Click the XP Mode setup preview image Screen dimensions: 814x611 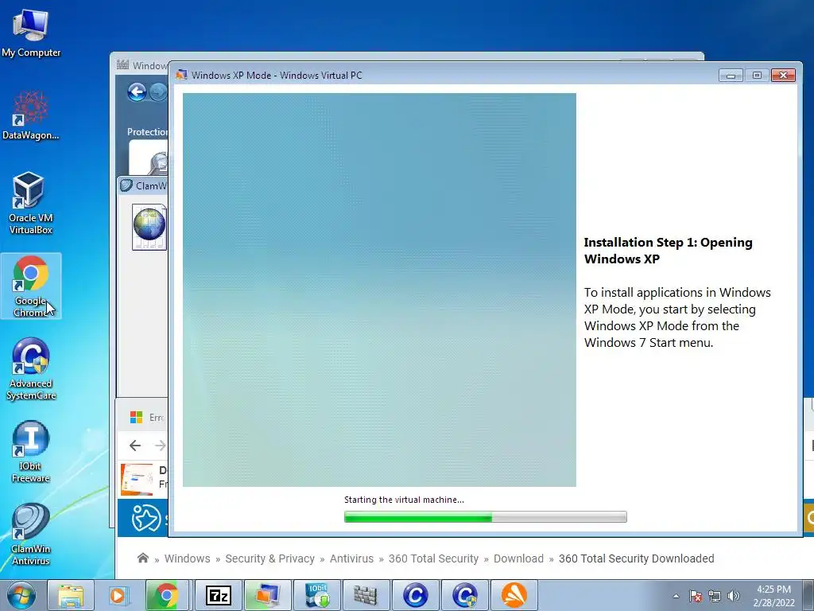pos(379,290)
